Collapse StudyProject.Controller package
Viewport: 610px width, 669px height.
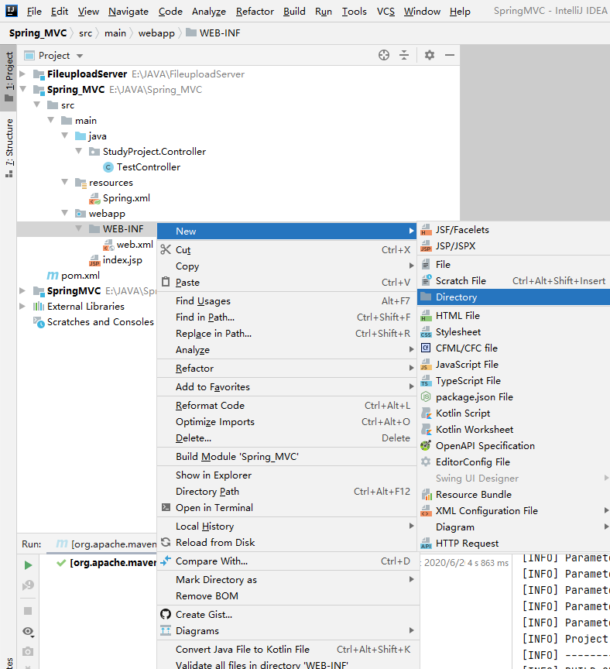tap(78, 151)
